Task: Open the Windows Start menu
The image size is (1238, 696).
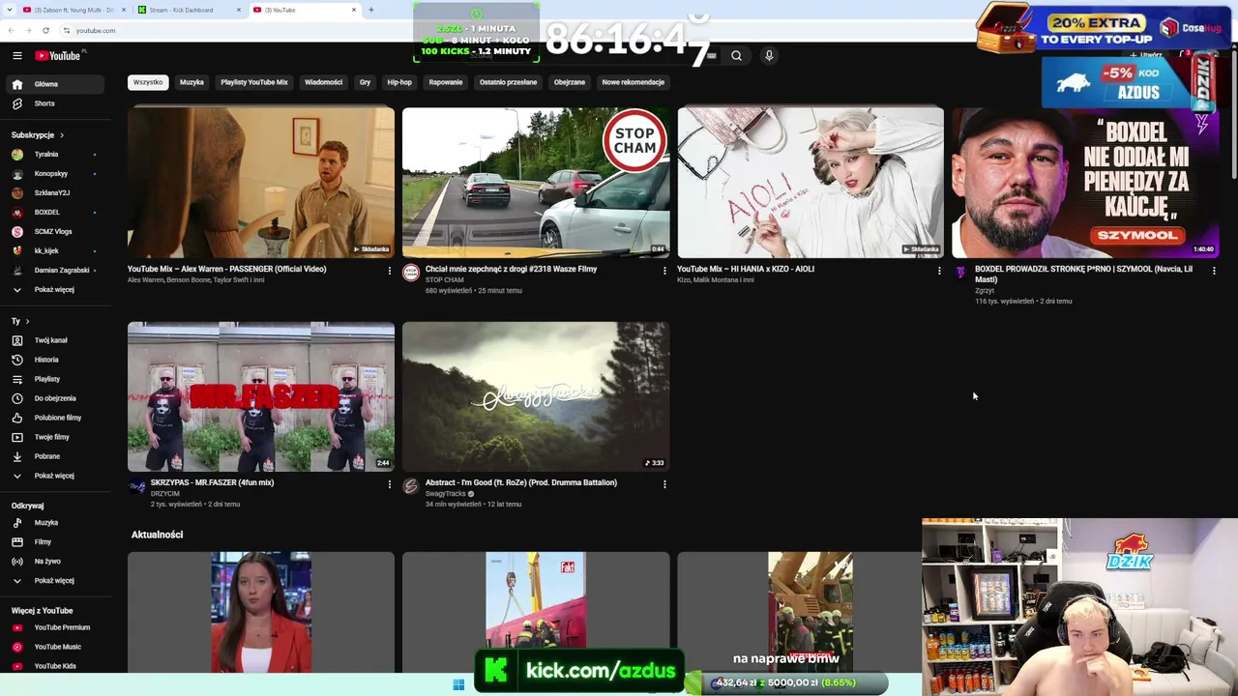Action: tap(458, 684)
